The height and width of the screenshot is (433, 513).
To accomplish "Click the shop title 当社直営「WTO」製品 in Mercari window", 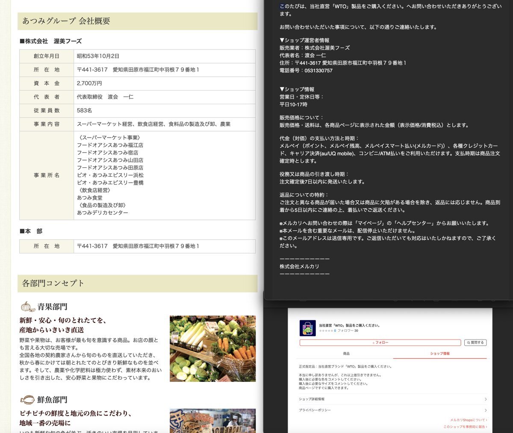I will tap(349, 325).
